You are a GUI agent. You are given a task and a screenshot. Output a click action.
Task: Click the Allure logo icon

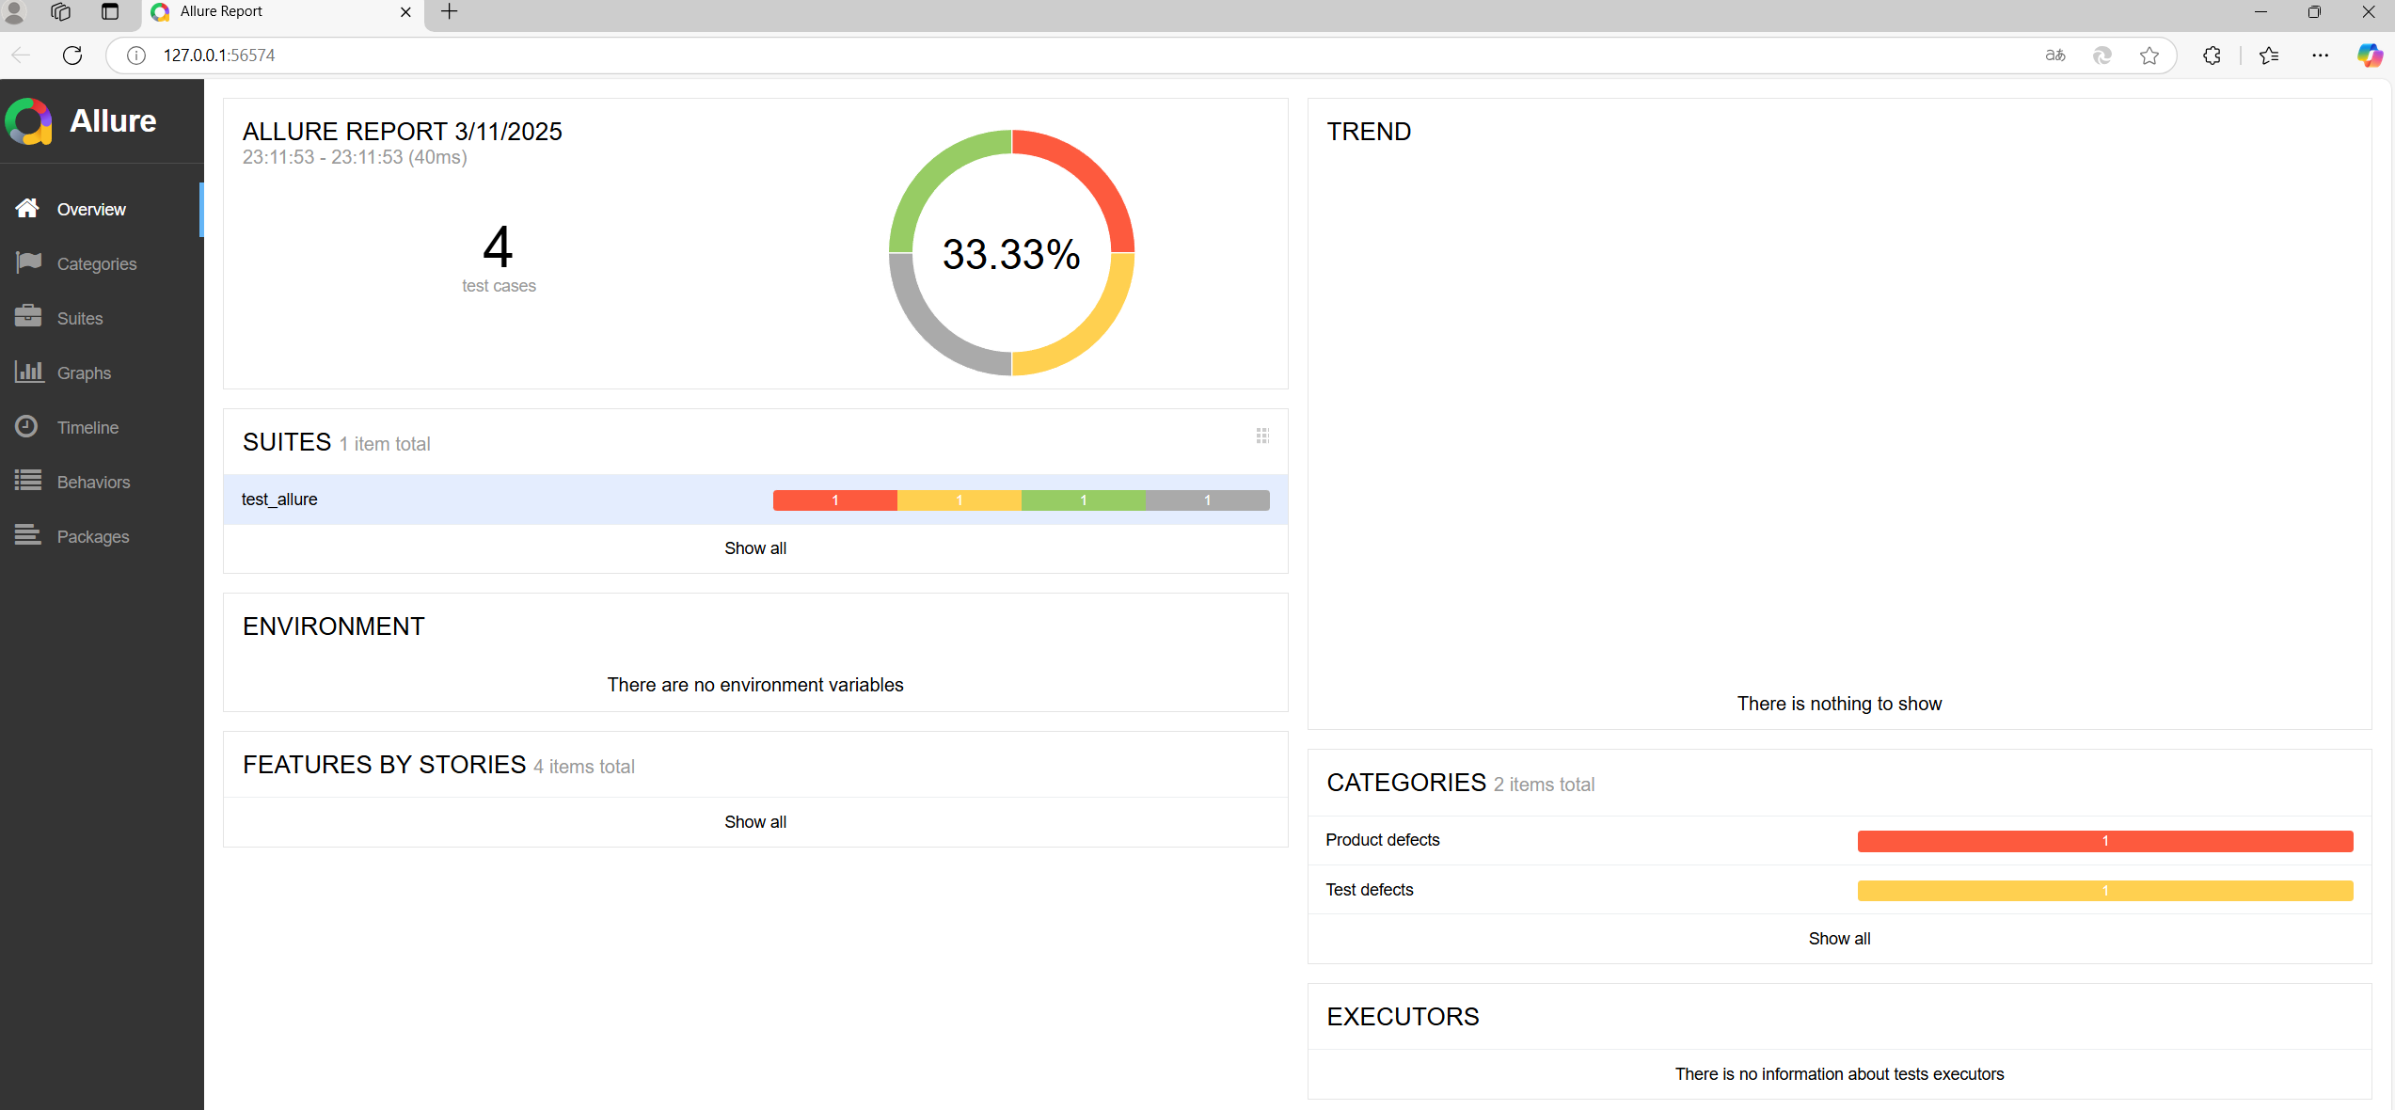click(x=29, y=121)
